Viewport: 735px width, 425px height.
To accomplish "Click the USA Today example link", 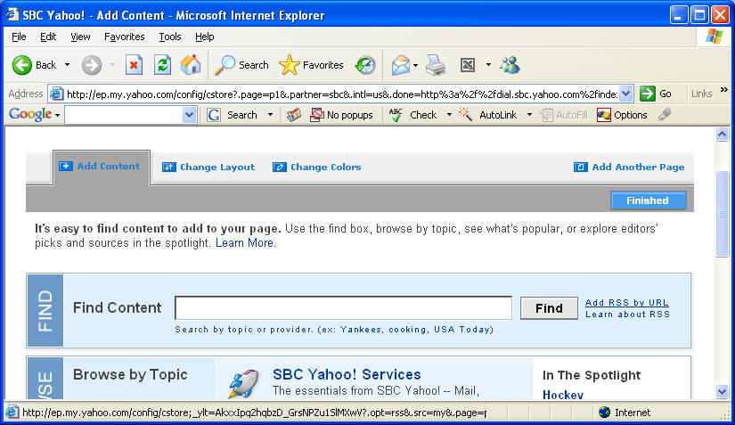I will coord(461,330).
